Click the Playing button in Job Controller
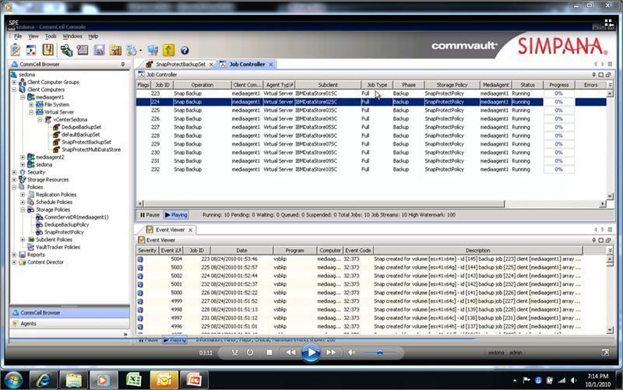 (x=176, y=215)
